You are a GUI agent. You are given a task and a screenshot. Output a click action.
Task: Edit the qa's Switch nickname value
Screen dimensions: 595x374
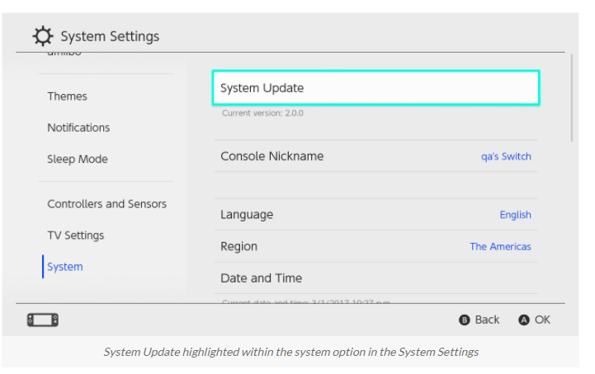[x=506, y=157]
